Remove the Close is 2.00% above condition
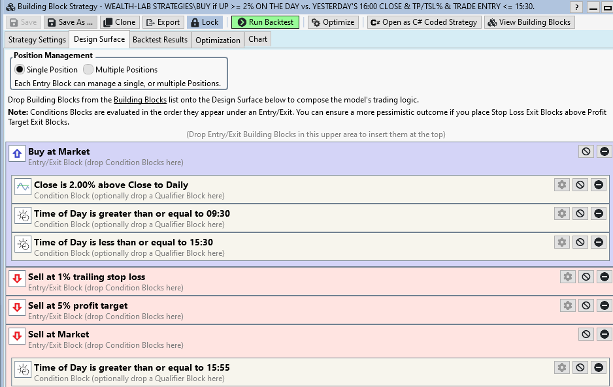This screenshot has height=387, width=613. 599,185
